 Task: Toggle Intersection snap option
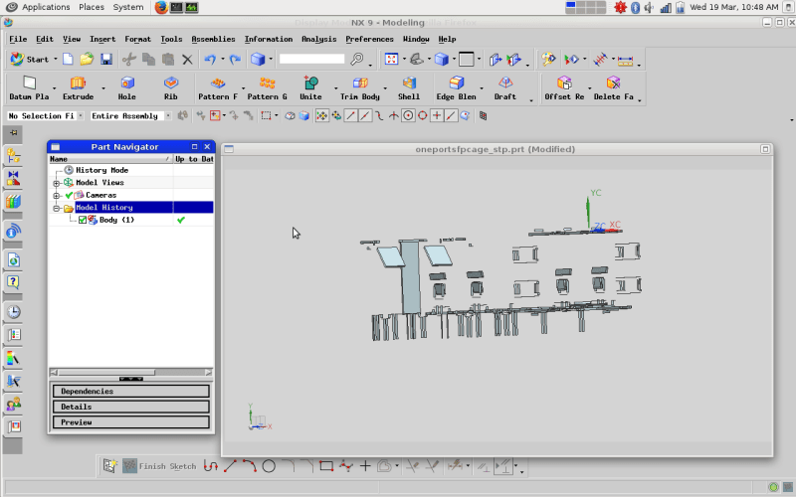point(393,116)
